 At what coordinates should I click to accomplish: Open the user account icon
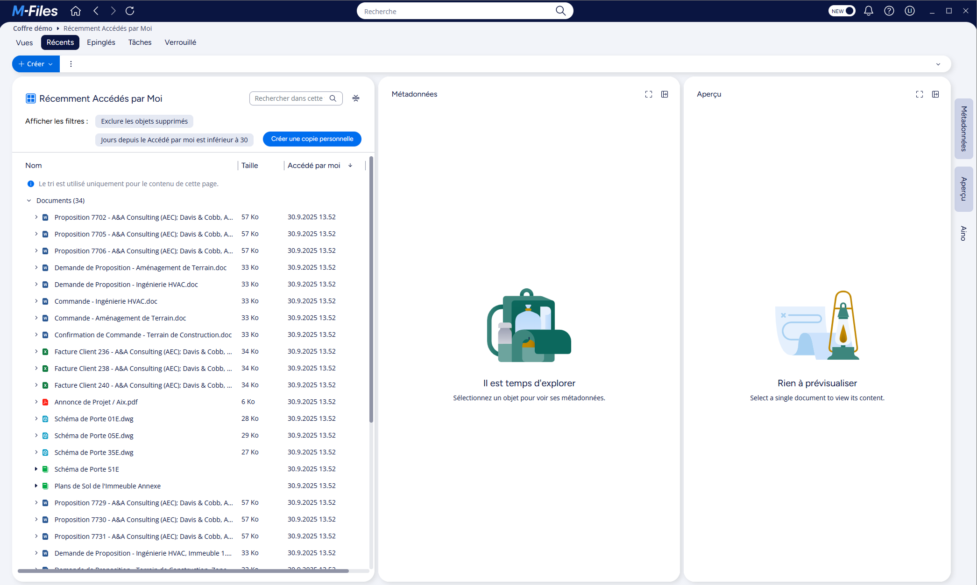(x=909, y=11)
